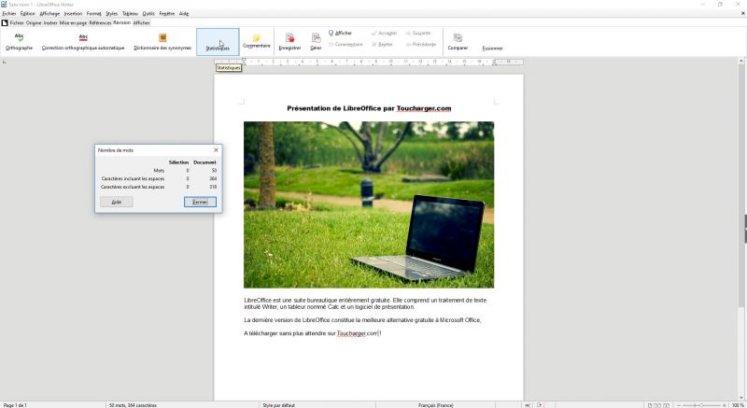Screen dimensions: 747x408
Task: Click the 100 % zoom level
Action: pos(738,405)
